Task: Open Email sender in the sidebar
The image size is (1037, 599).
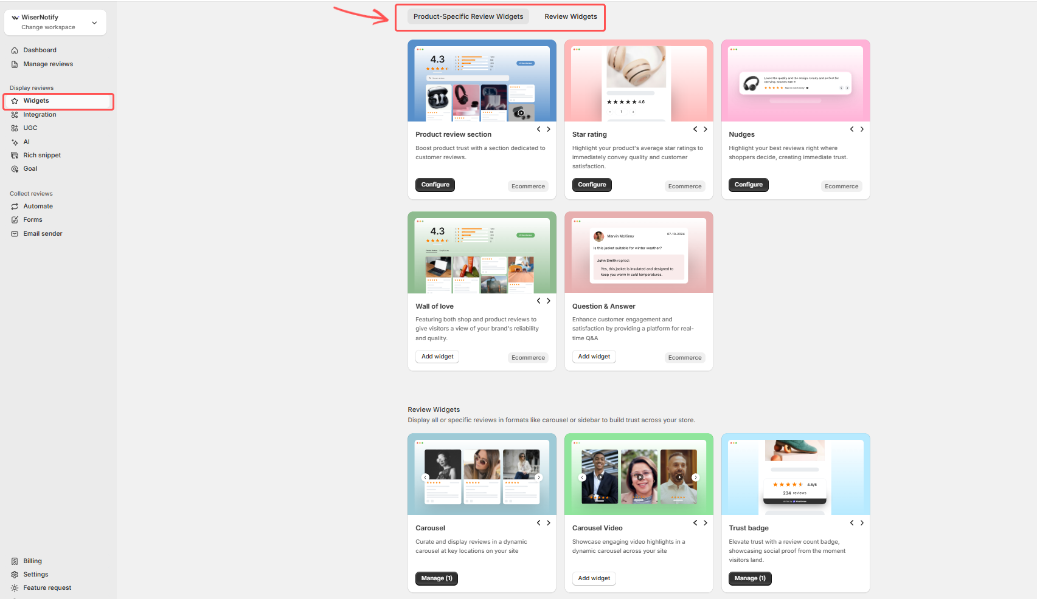Action: [43, 234]
